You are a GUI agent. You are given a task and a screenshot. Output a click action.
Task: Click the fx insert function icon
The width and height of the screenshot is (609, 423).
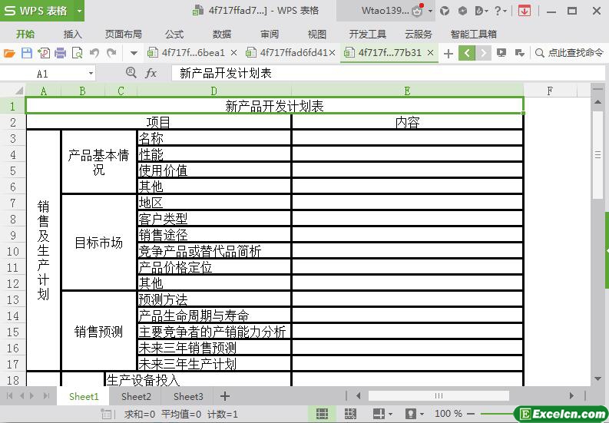pyautogui.click(x=151, y=73)
